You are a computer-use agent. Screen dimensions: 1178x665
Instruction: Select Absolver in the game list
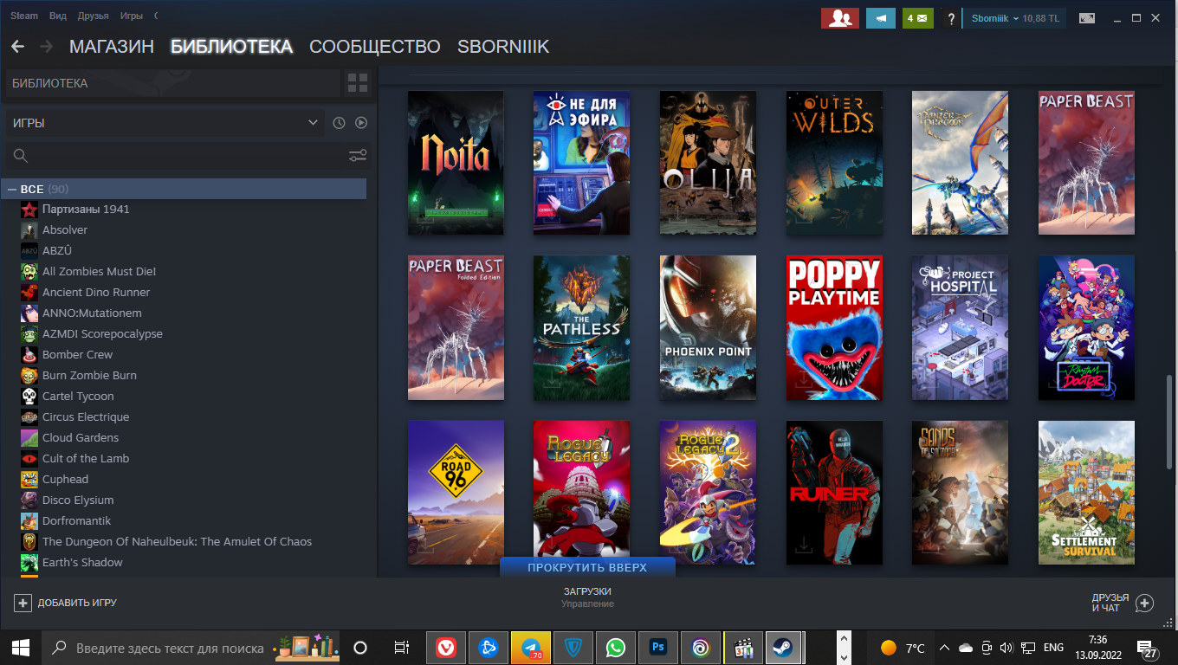[x=65, y=230]
